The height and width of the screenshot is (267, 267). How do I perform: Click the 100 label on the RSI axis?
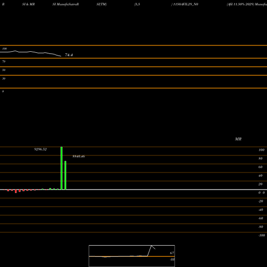pyautogui.click(x=4, y=49)
